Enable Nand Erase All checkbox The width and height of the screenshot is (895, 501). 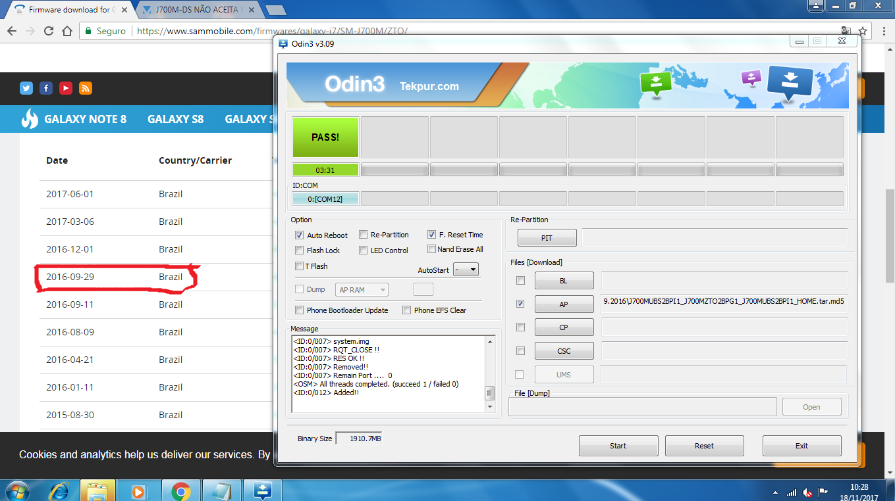(431, 249)
